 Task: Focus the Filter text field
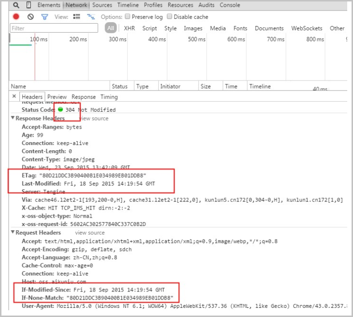[x=54, y=28]
